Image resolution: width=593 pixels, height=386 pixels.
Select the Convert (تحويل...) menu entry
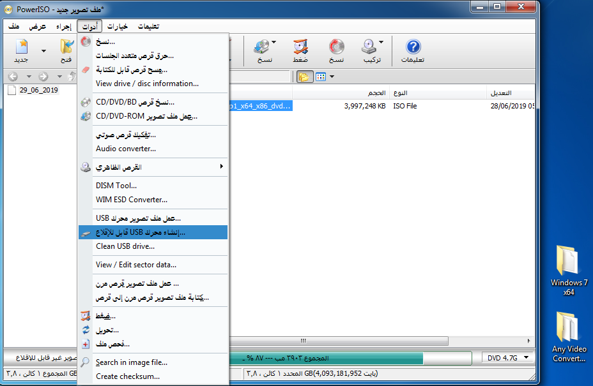point(153,330)
